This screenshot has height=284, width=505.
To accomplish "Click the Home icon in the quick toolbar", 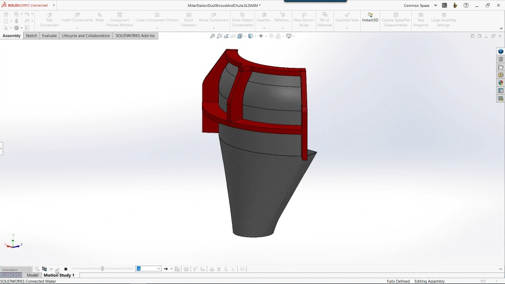I will click(6, 14).
